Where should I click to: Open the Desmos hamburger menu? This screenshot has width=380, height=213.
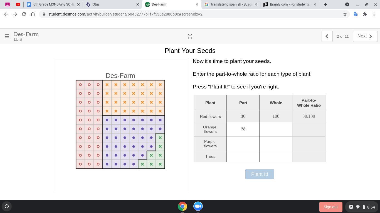click(x=7, y=36)
